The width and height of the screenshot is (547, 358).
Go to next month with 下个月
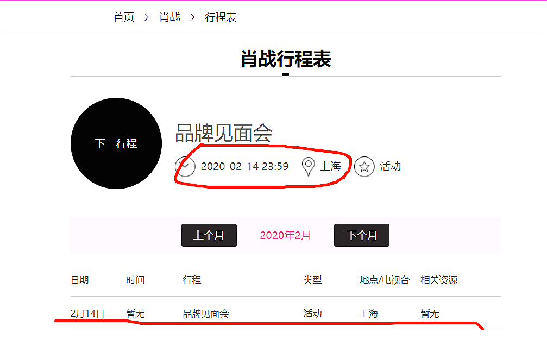(x=362, y=235)
